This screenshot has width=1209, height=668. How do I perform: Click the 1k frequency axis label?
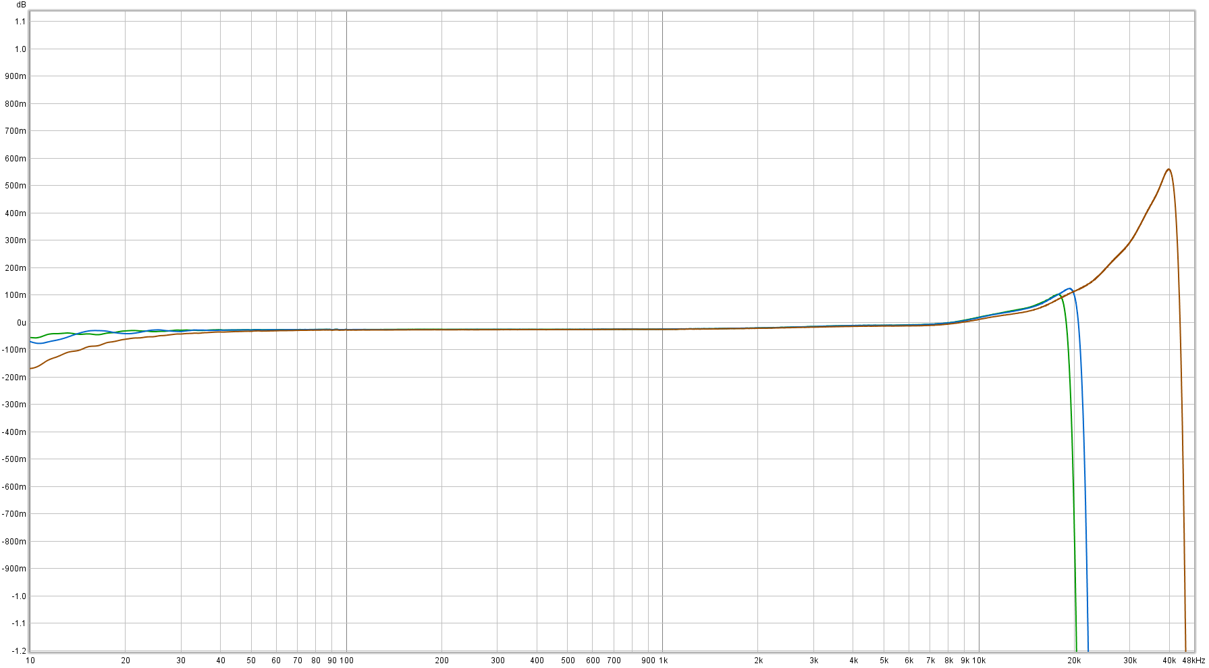pyautogui.click(x=663, y=661)
